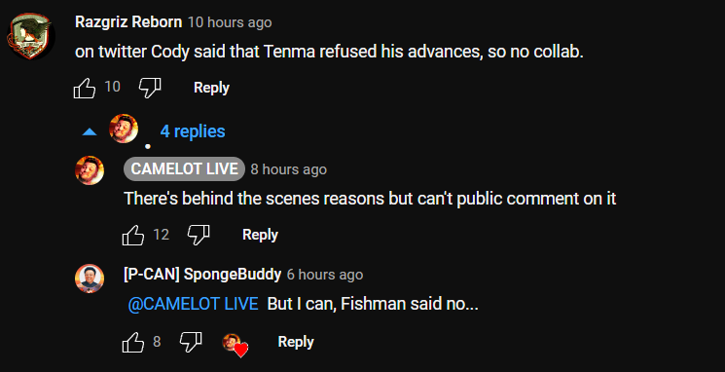Open CAMELOT LIVE's avatar on its reply

(90, 170)
